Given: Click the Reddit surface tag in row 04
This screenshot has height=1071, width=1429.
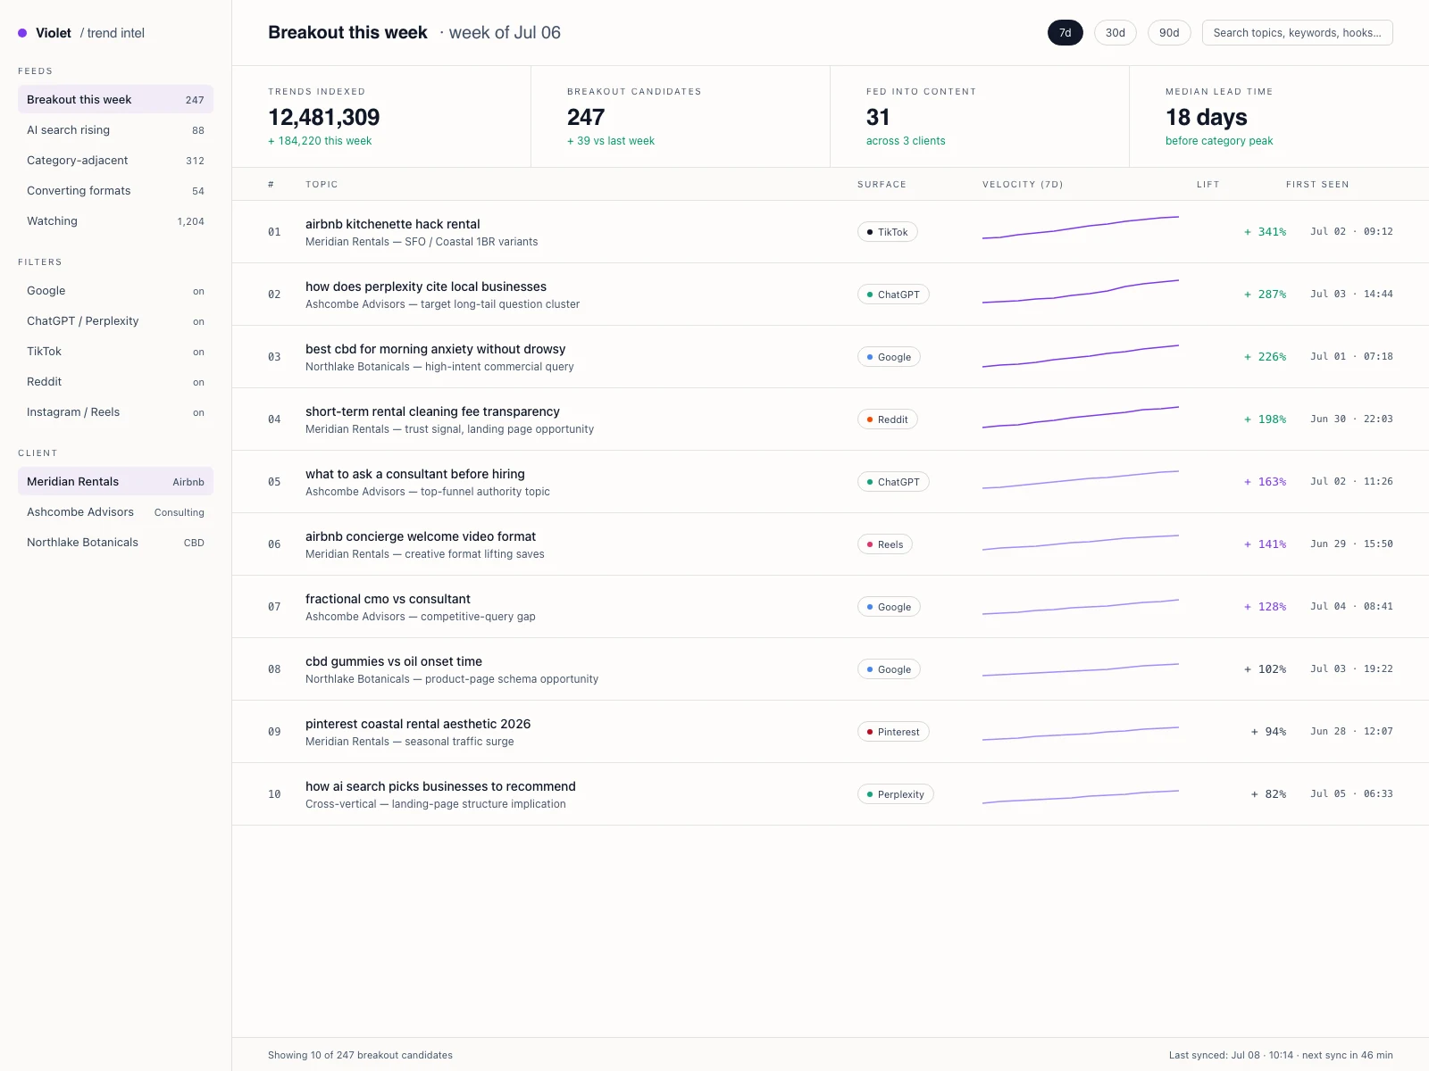Looking at the screenshot, I should (887, 419).
